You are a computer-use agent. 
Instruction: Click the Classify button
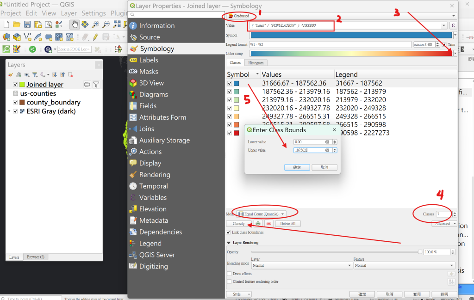tap(238, 224)
